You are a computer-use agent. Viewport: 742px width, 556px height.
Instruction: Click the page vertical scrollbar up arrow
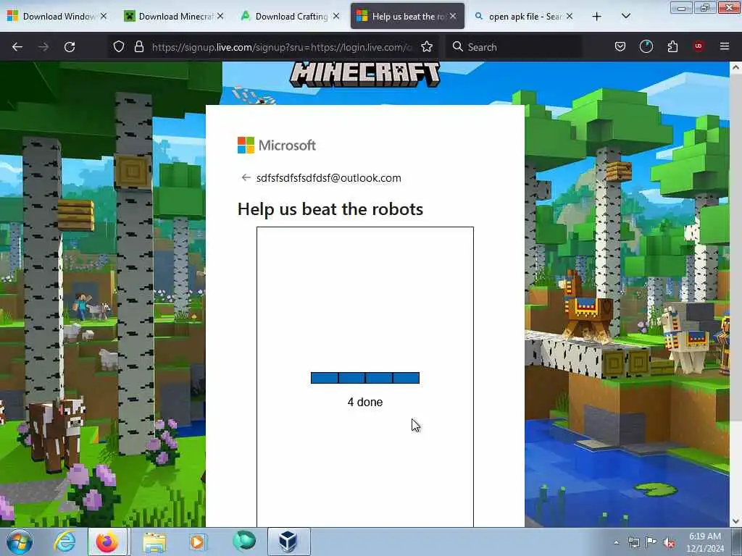[x=735, y=67]
